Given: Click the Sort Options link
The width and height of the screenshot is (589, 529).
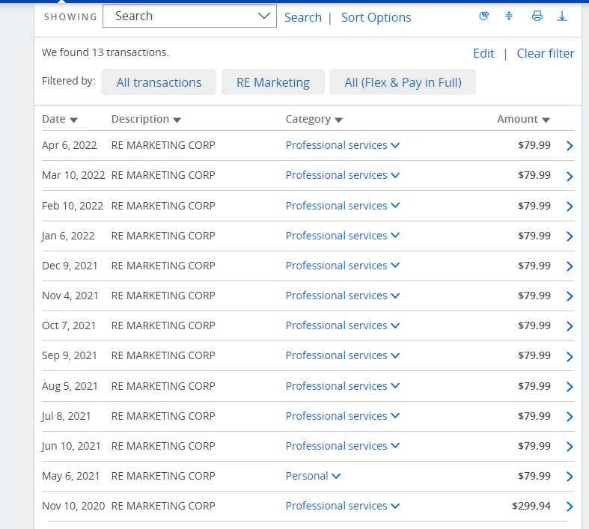Looking at the screenshot, I should (x=376, y=17).
